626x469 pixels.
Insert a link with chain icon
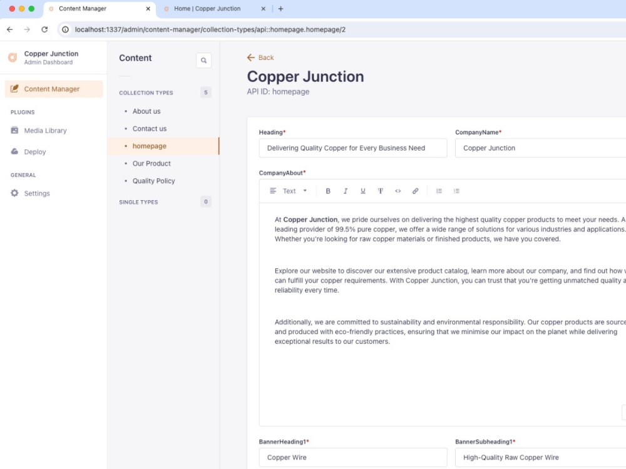pos(415,191)
